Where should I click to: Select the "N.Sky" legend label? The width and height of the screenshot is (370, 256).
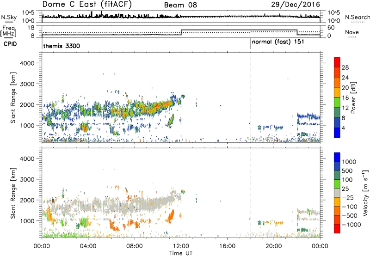click(9, 17)
